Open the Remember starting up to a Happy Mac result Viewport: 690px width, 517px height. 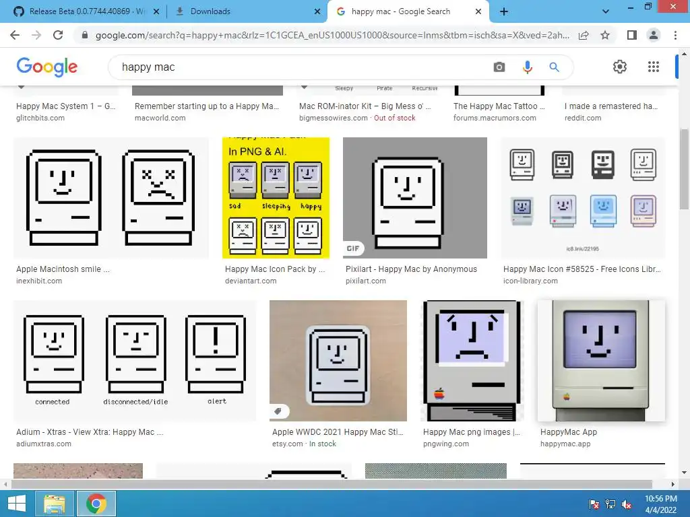click(207, 106)
